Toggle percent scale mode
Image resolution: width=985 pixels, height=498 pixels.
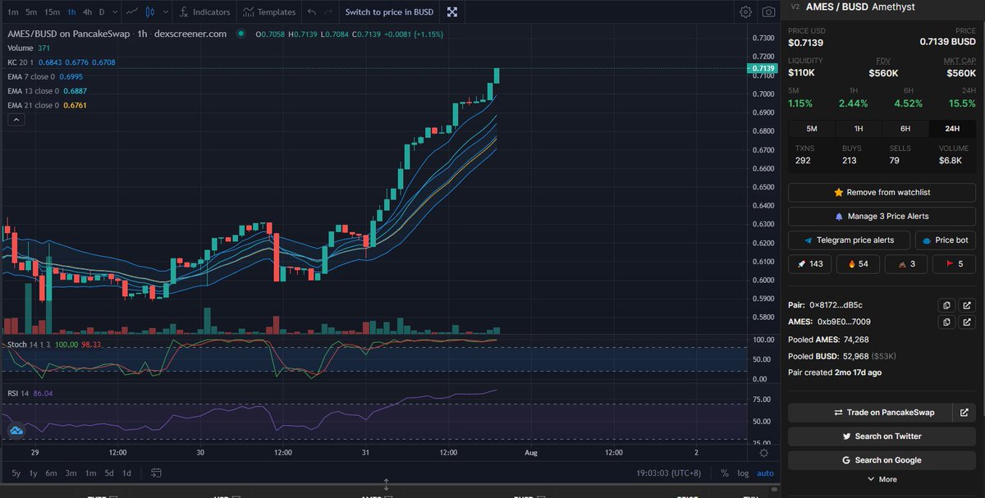pyautogui.click(x=725, y=473)
